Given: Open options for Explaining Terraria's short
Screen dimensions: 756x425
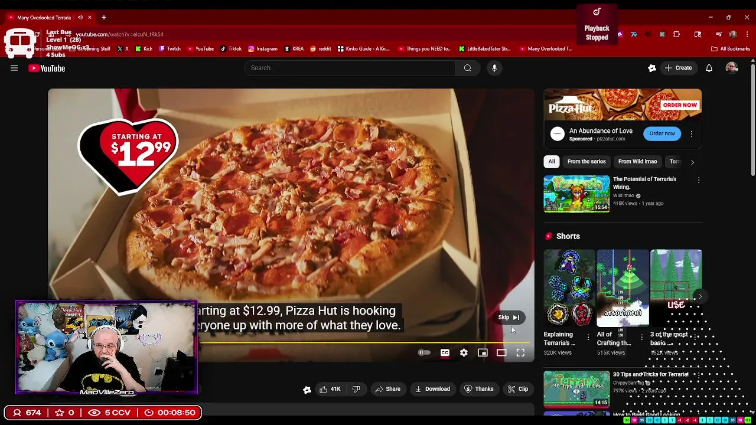Looking at the screenshot, I should tap(588, 338).
